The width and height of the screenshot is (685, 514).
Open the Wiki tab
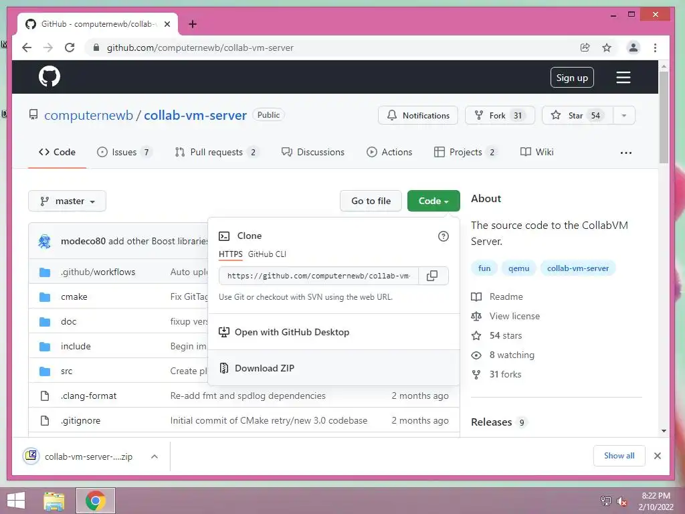(537, 152)
